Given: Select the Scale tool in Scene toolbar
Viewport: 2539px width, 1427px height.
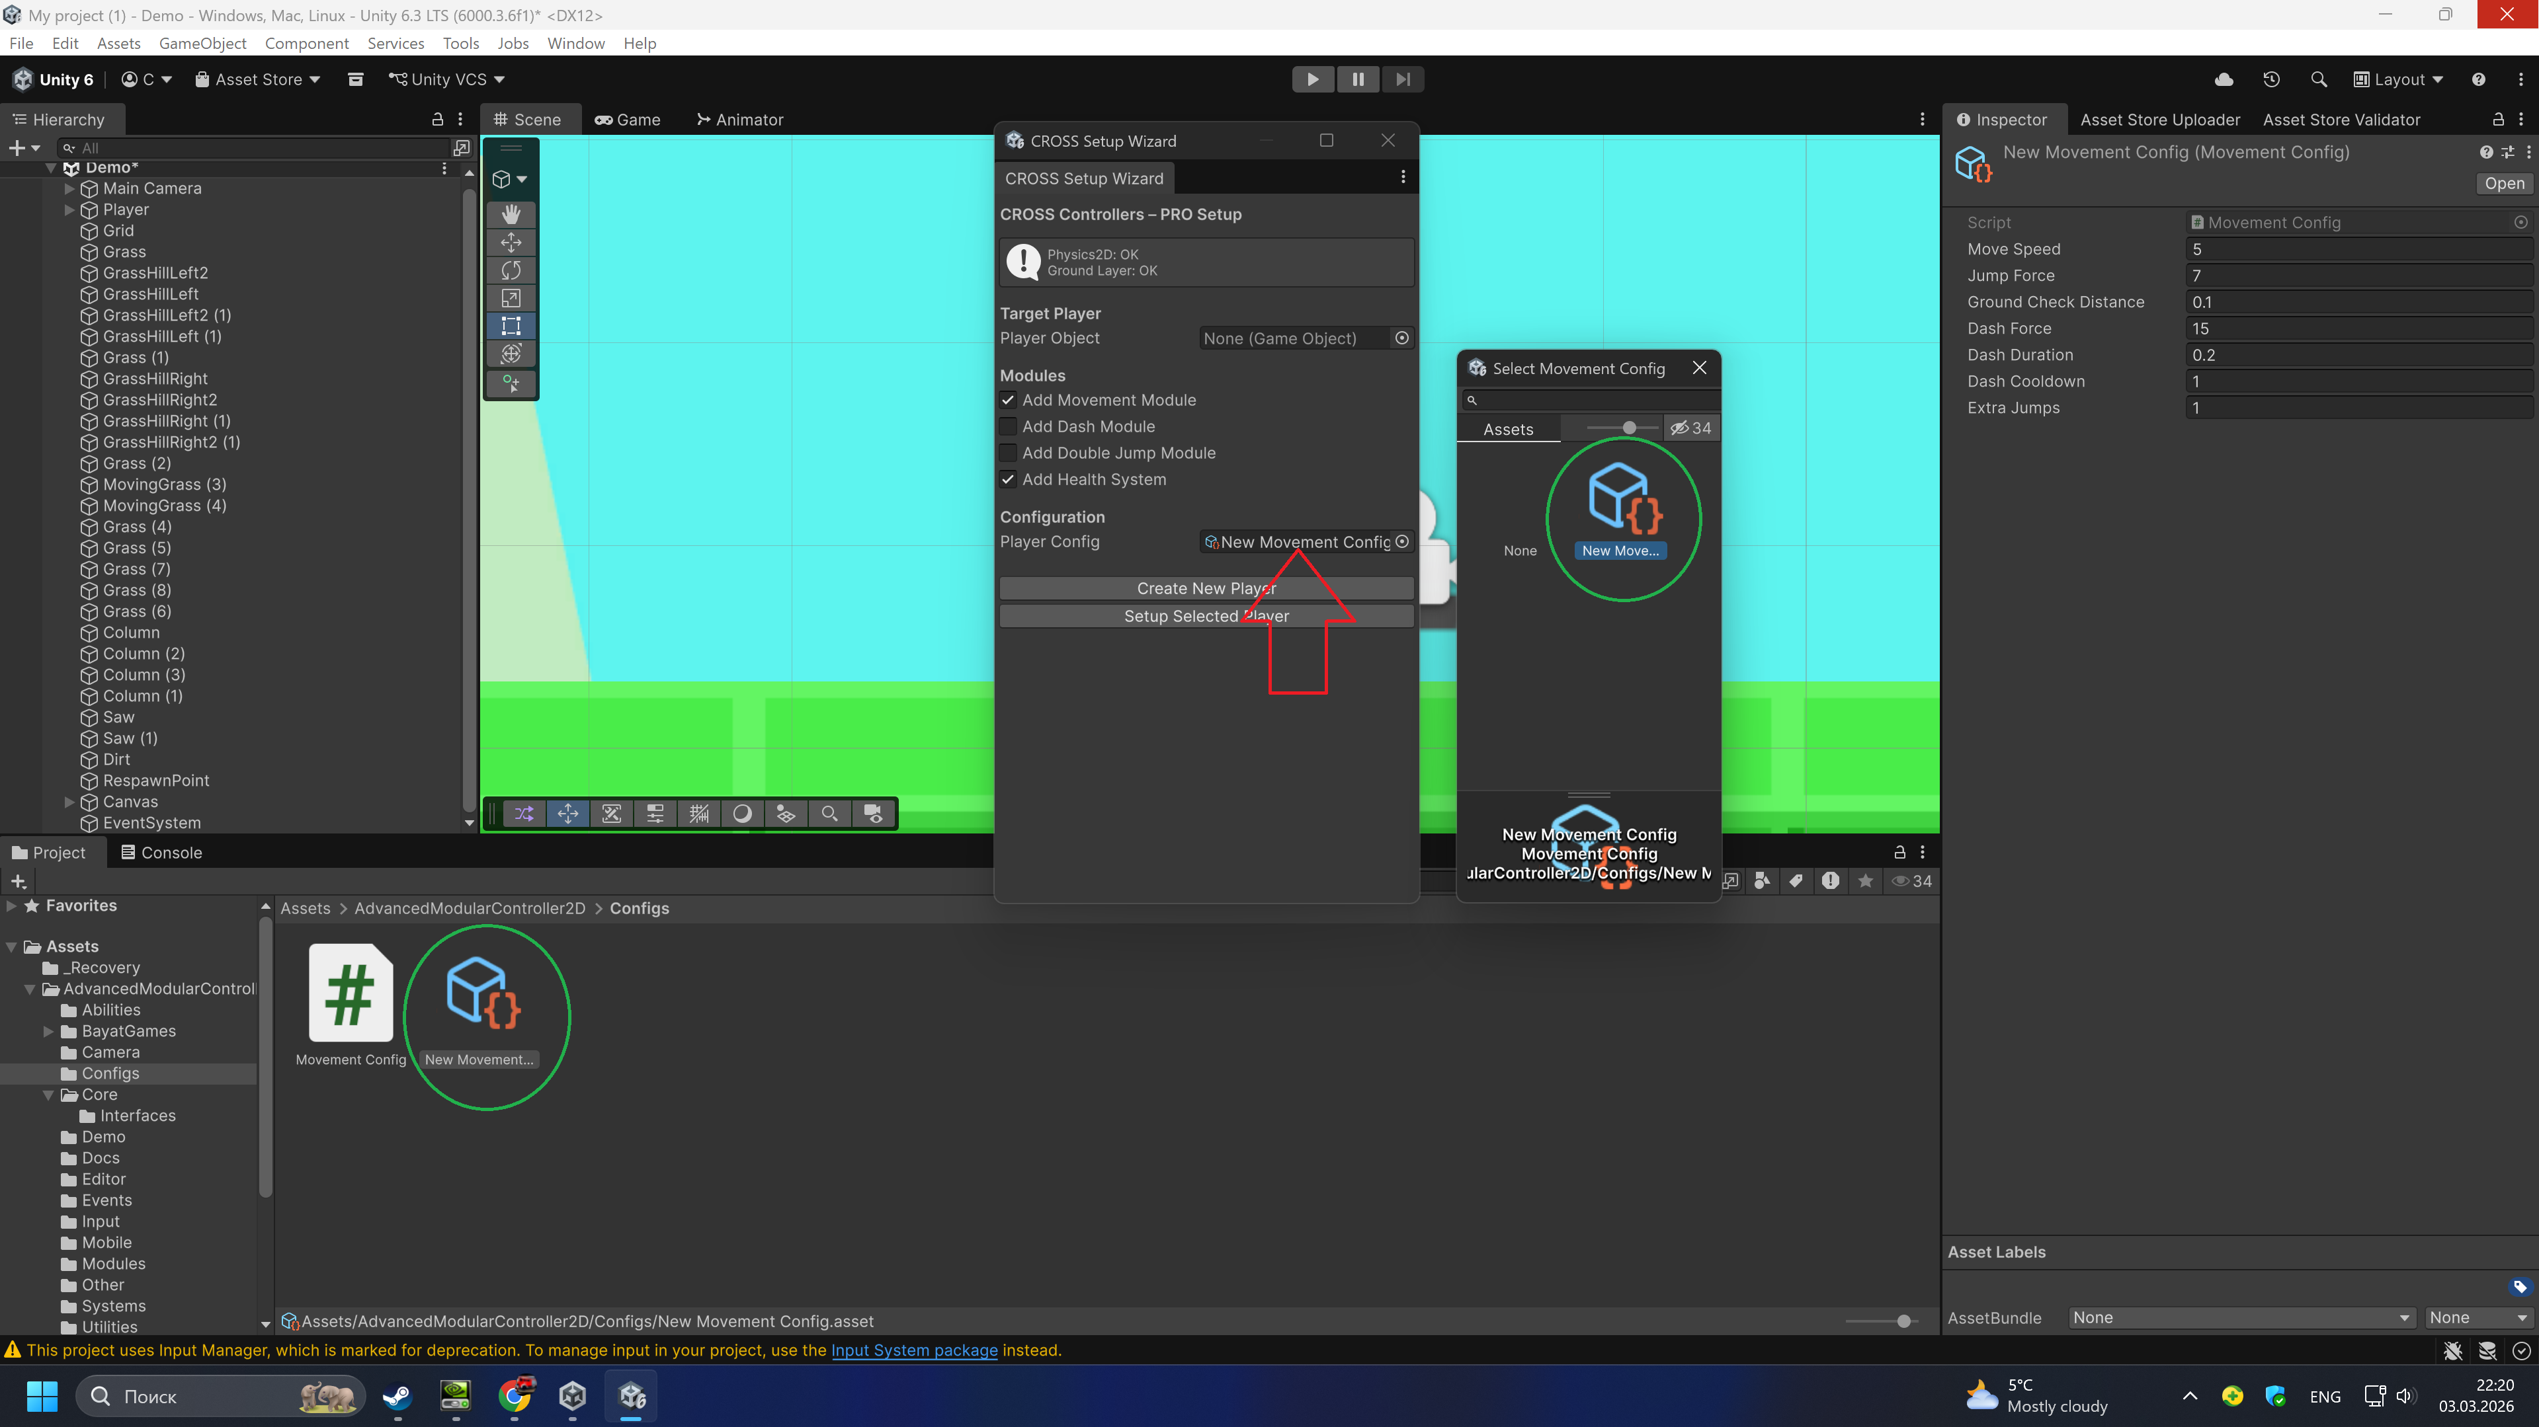Looking at the screenshot, I should click(x=511, y=297).
